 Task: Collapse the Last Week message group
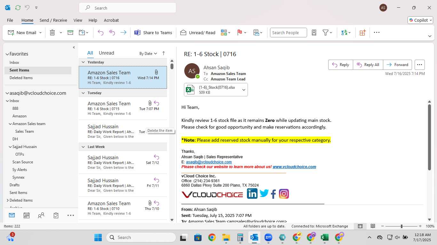pos(83,147)
